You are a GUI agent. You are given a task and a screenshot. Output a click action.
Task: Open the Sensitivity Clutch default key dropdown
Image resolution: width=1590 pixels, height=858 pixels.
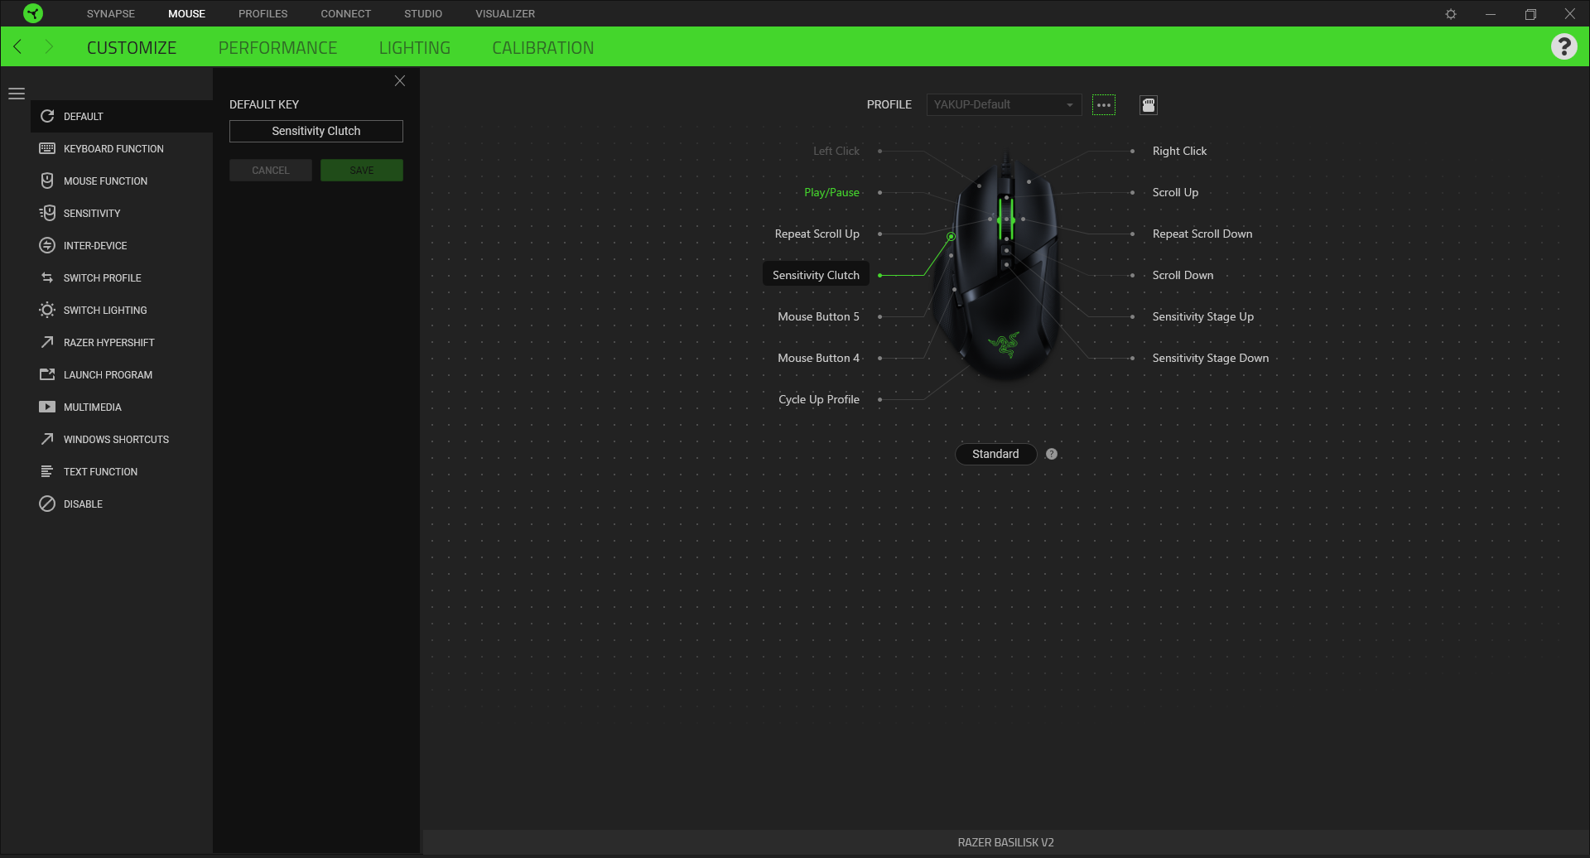[x=316, y=131]
